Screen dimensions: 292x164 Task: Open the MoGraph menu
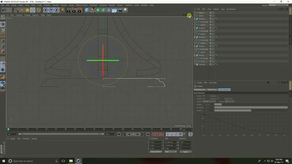pos(94,5)
